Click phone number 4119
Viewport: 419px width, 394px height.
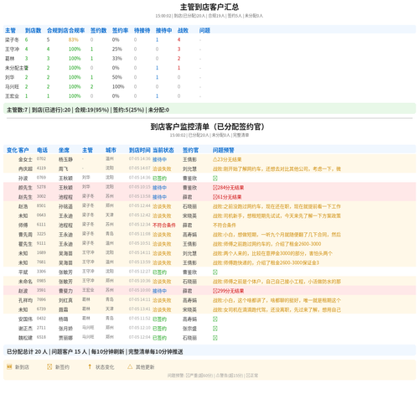pyautogui.click(x=41, y=168)
